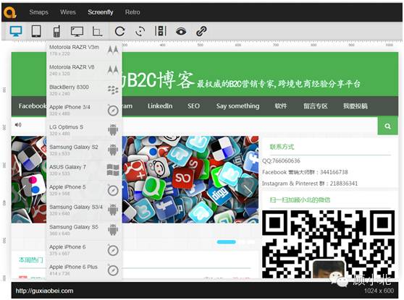Click the chain link share icon
This screenshot has width=404, height=300.
coord(201,31)
